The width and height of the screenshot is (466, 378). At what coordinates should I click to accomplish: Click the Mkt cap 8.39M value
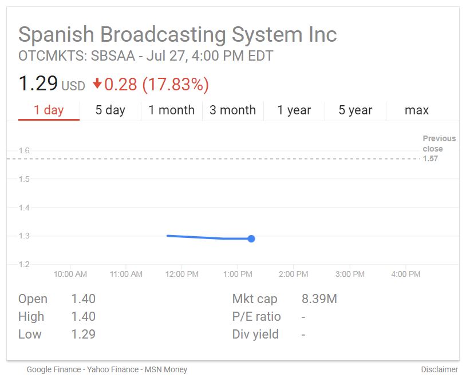click(319, 299)
